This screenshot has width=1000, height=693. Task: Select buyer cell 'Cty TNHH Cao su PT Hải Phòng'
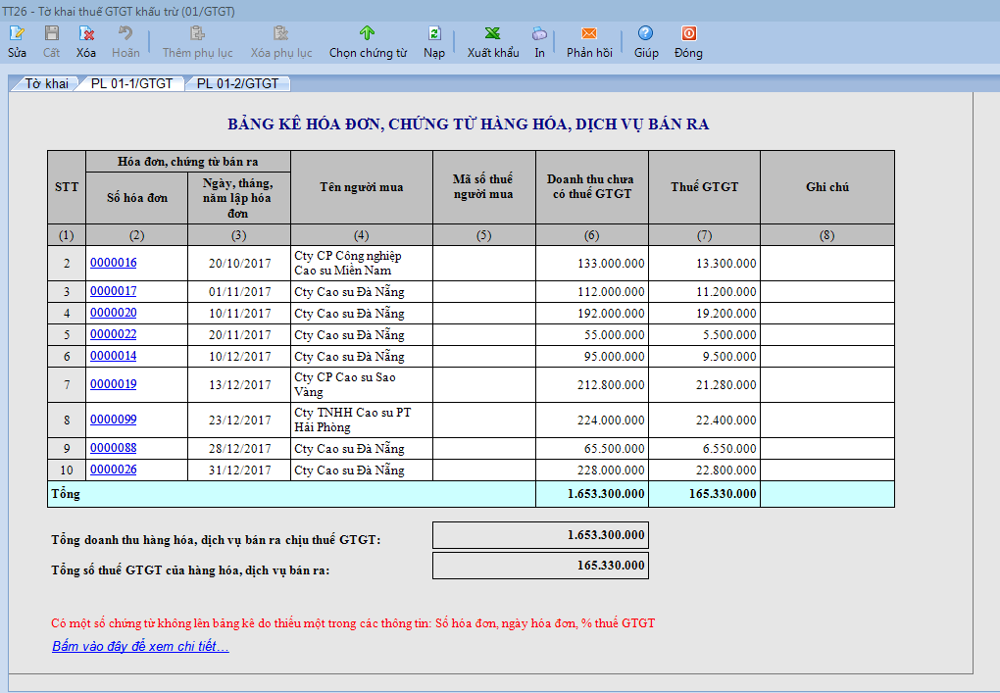(x=362, y=420)
